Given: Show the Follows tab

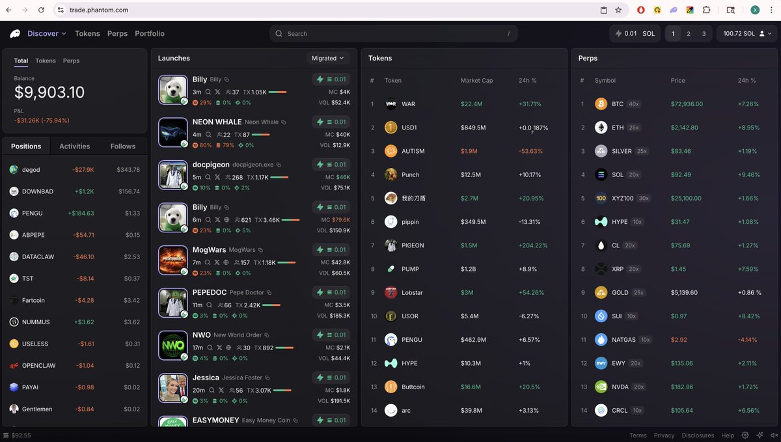Looking at the screenshot, I should point(123,146).
